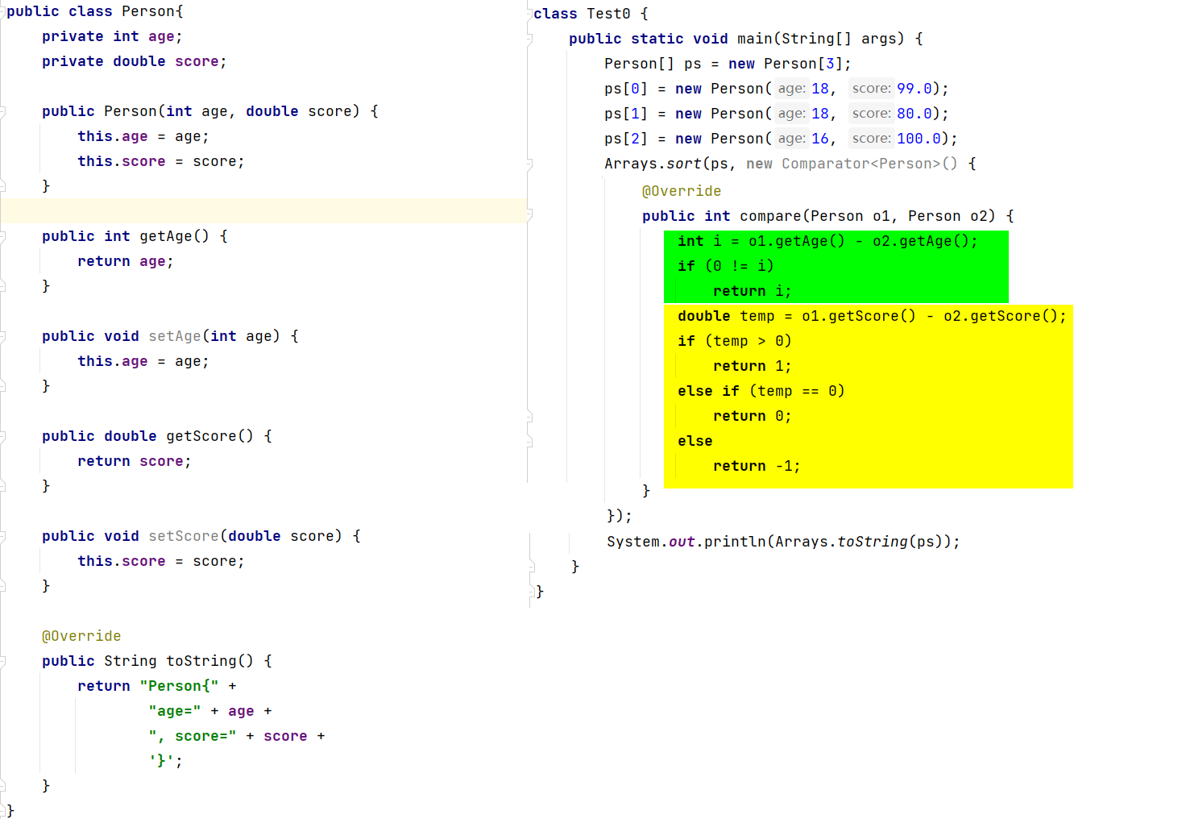Click 'if (0 != i)' in green block

click(726, 266)
